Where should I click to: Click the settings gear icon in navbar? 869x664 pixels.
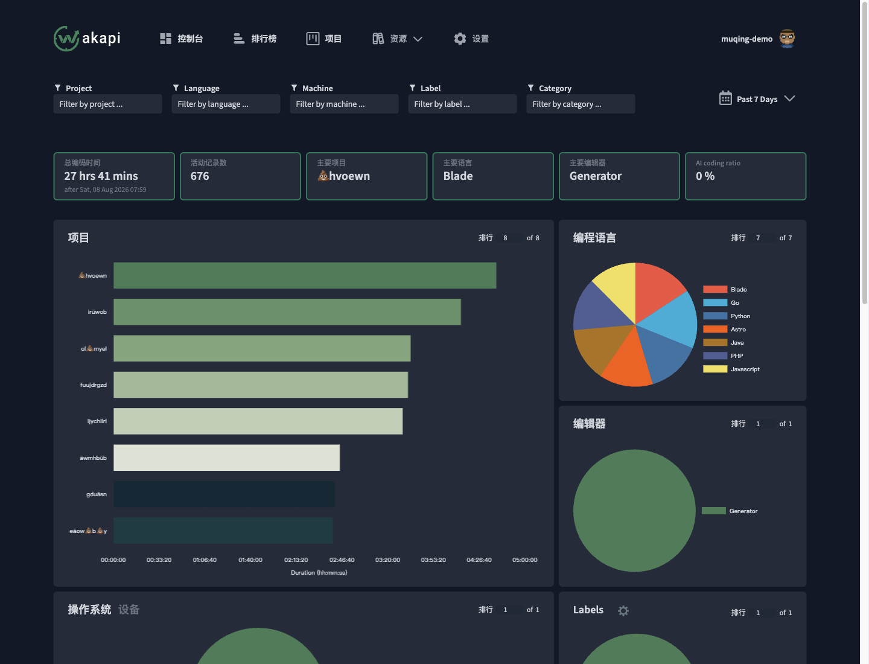pyautogui.click(x=460, y=39)
